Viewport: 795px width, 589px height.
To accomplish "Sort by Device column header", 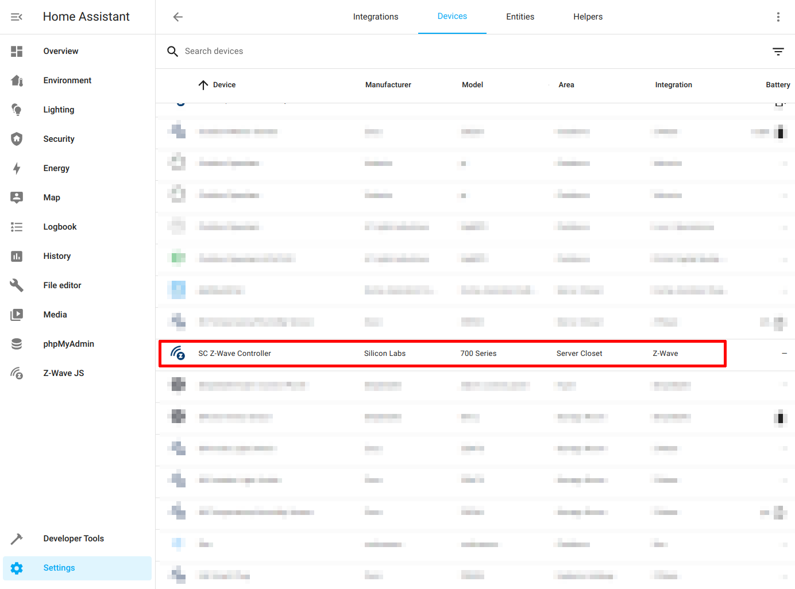I will (224, 85).
